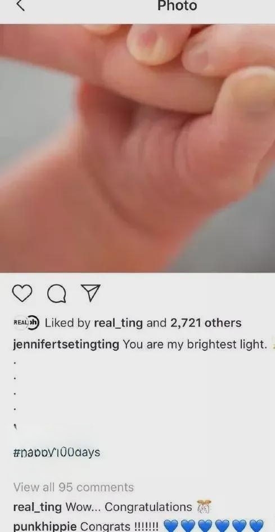
Task: Tap the blue hearts in punkhippie comment
Action: coord(214,526)
